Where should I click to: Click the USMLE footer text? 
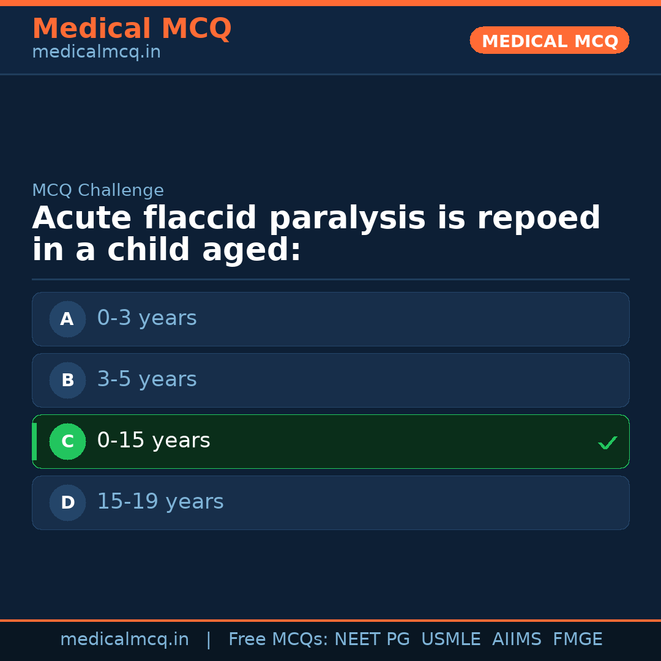click(x=450, y=640)
